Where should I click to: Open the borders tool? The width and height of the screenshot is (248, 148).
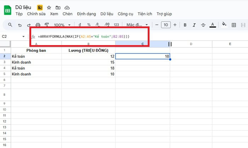[x=234, y=25]
